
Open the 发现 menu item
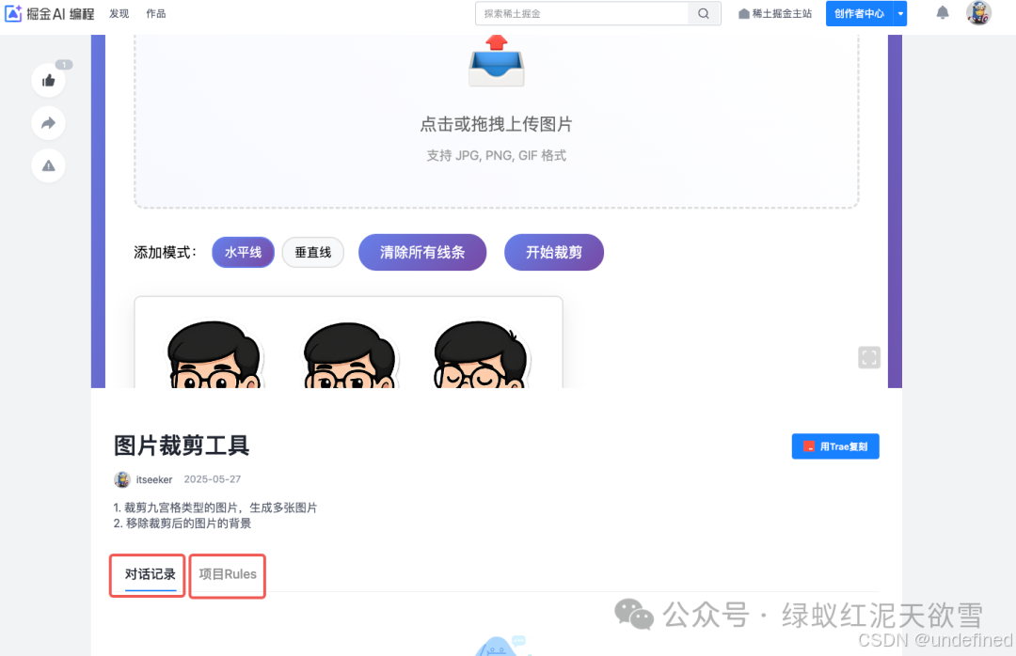pos(119,13)
